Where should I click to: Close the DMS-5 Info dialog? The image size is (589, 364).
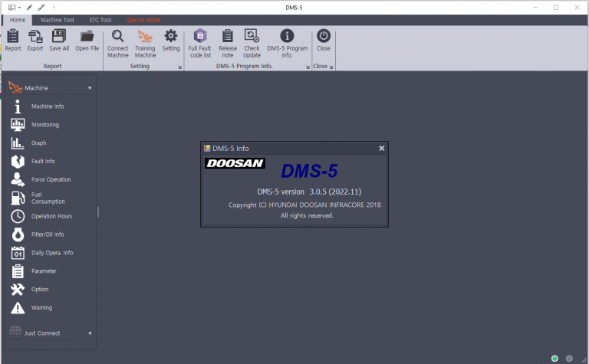[382, 148]
